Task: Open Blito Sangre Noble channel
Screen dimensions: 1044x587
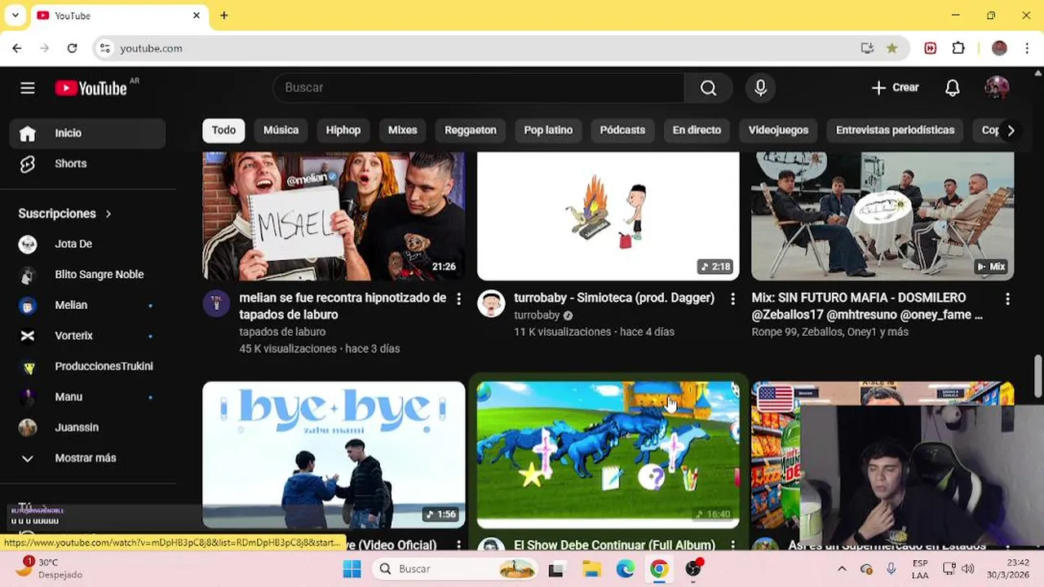Action: tap(87, 275)
